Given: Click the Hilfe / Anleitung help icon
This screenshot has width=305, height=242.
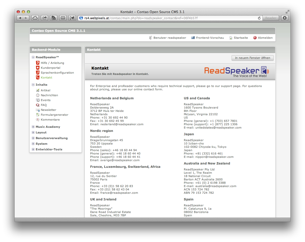Looking at the screenshot, I should pos(38,63).
